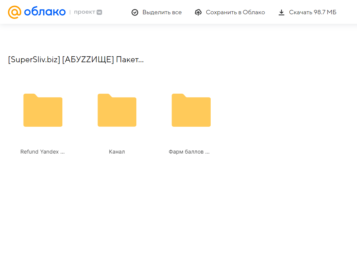
Task: Click the empty area right of Фарм баллов folder
Action: 282,113
